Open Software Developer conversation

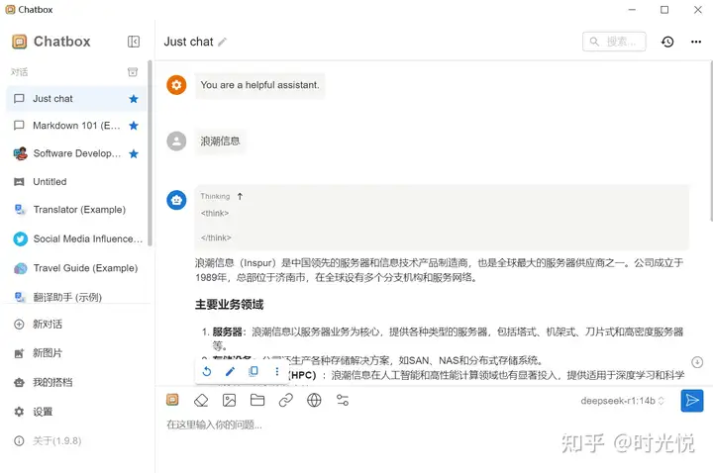(x=76, y=153)
